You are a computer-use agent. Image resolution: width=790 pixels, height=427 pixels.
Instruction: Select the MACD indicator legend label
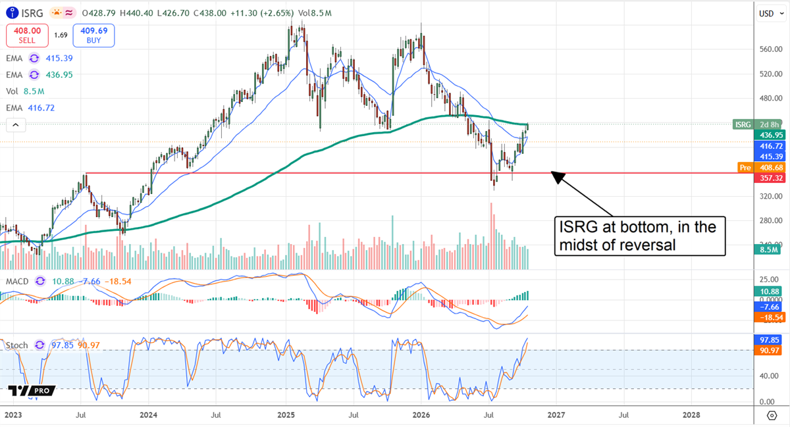18,281
